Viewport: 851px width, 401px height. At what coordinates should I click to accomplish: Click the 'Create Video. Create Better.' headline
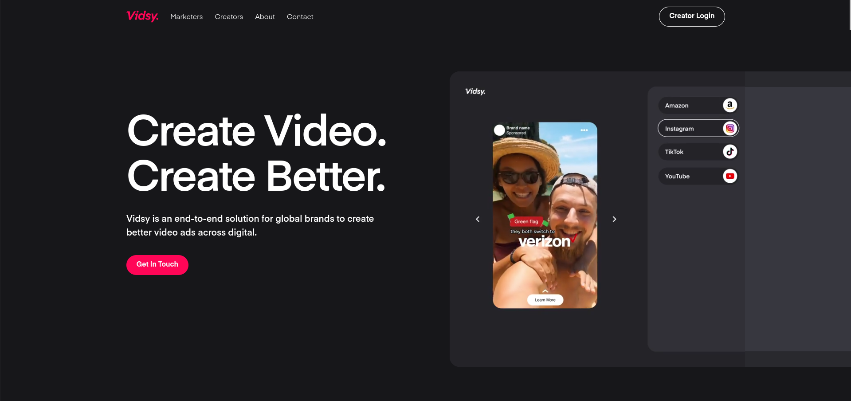point(257,153)
